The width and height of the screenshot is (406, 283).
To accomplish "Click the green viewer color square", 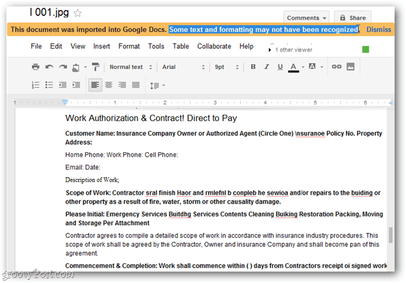I will (365, 49).
